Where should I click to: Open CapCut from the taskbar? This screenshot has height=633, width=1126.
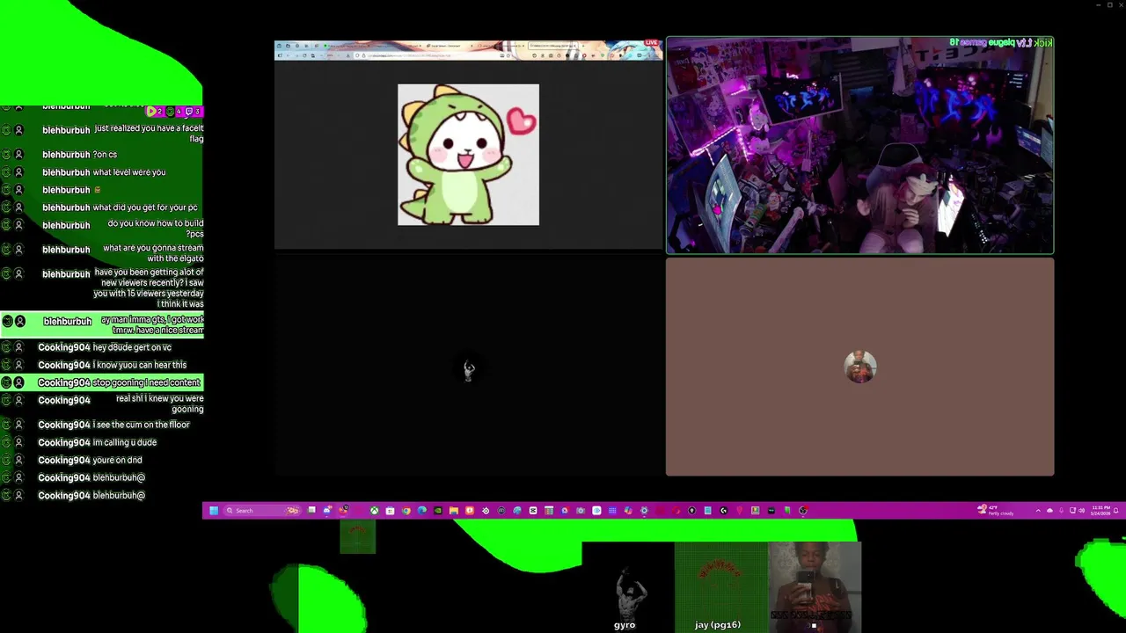(532, 510)
